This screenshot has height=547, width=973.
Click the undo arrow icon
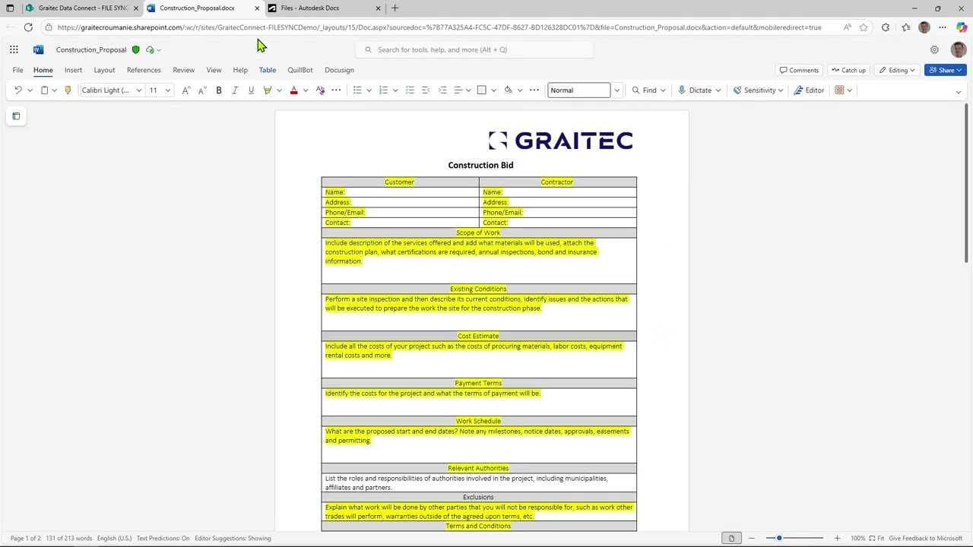[x=18, y=90]
